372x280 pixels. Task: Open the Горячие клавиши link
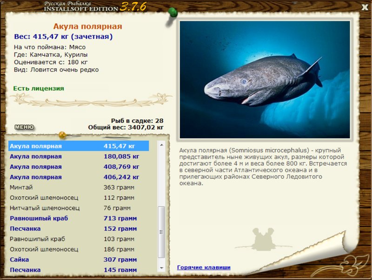click(x=204, y=267)
